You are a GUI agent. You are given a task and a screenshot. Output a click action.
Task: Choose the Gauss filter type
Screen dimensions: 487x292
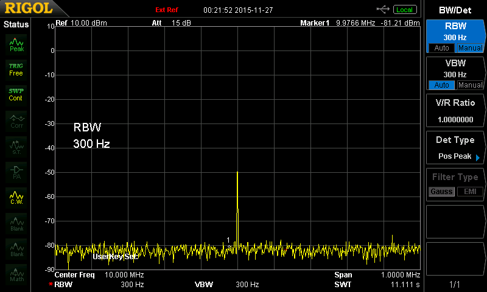pyautogui.click(x=441, y=192)
